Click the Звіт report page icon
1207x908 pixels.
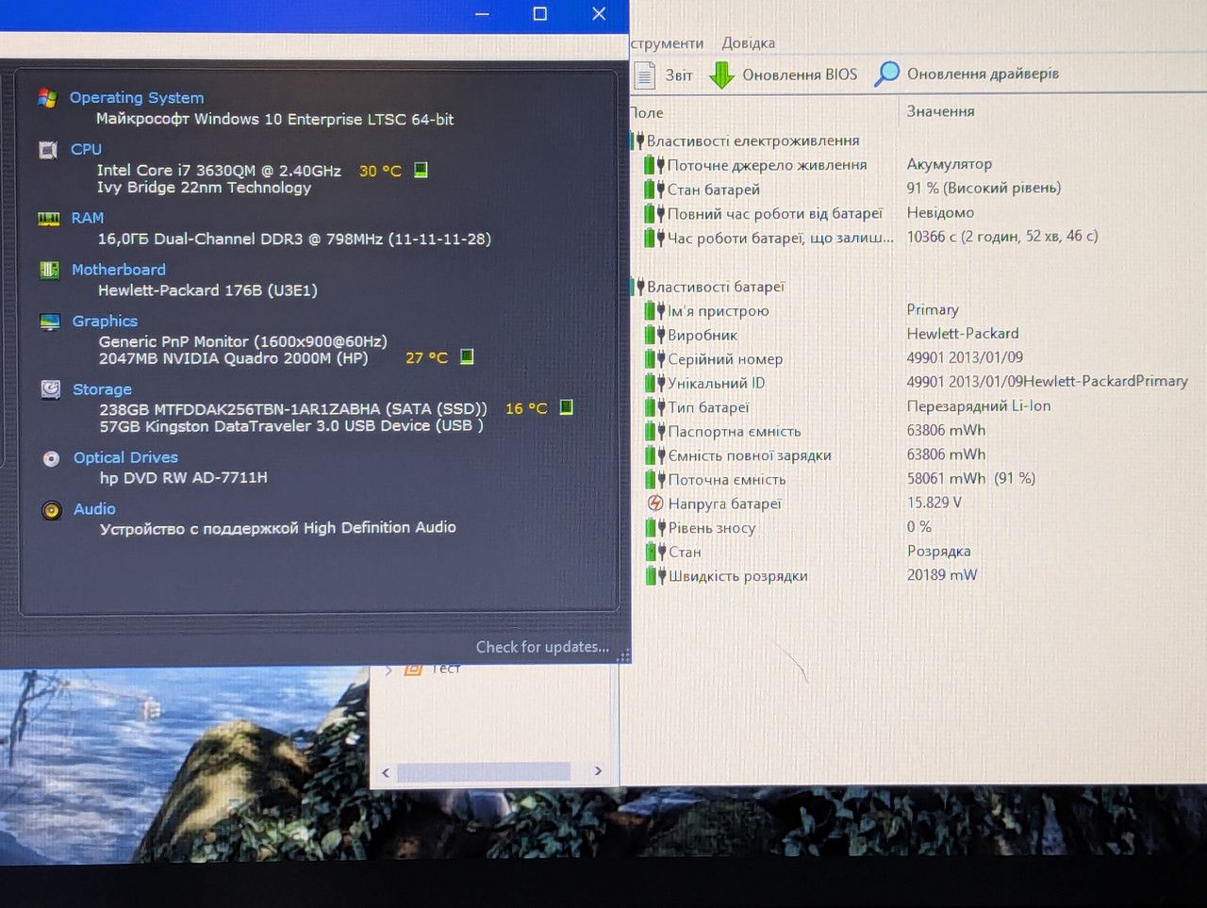[645, 74]
